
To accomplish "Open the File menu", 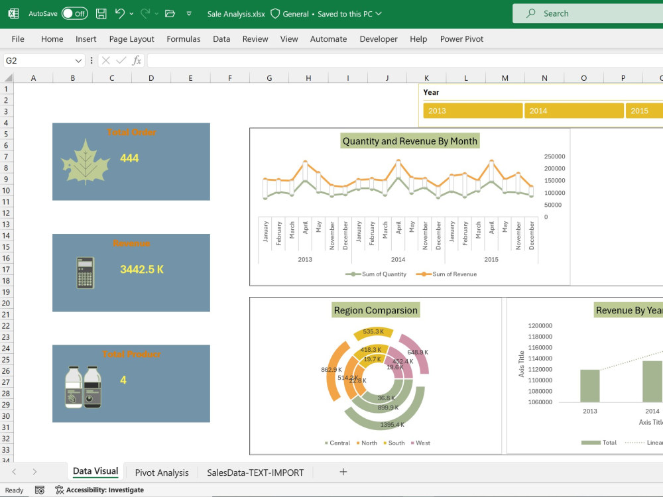I will tap(18, 39).
